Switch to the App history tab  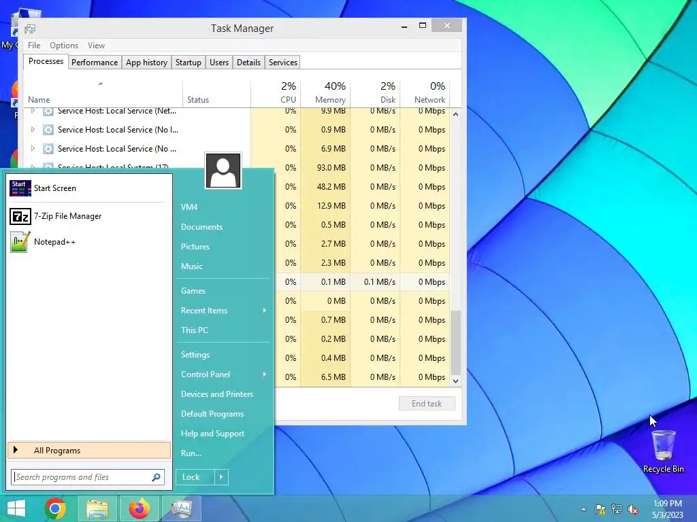tap(147, 62)
